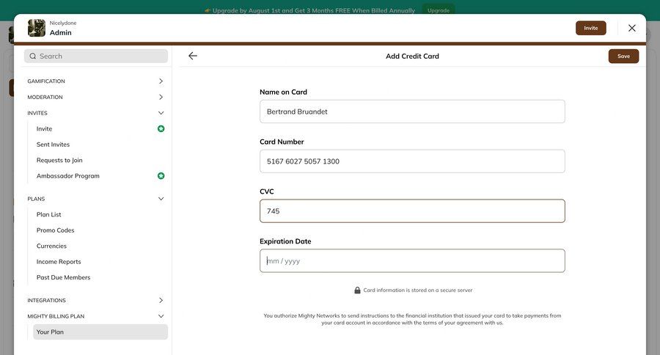Click the CVC field
Viewport: 660px width, 355px height.
point(412,211)
